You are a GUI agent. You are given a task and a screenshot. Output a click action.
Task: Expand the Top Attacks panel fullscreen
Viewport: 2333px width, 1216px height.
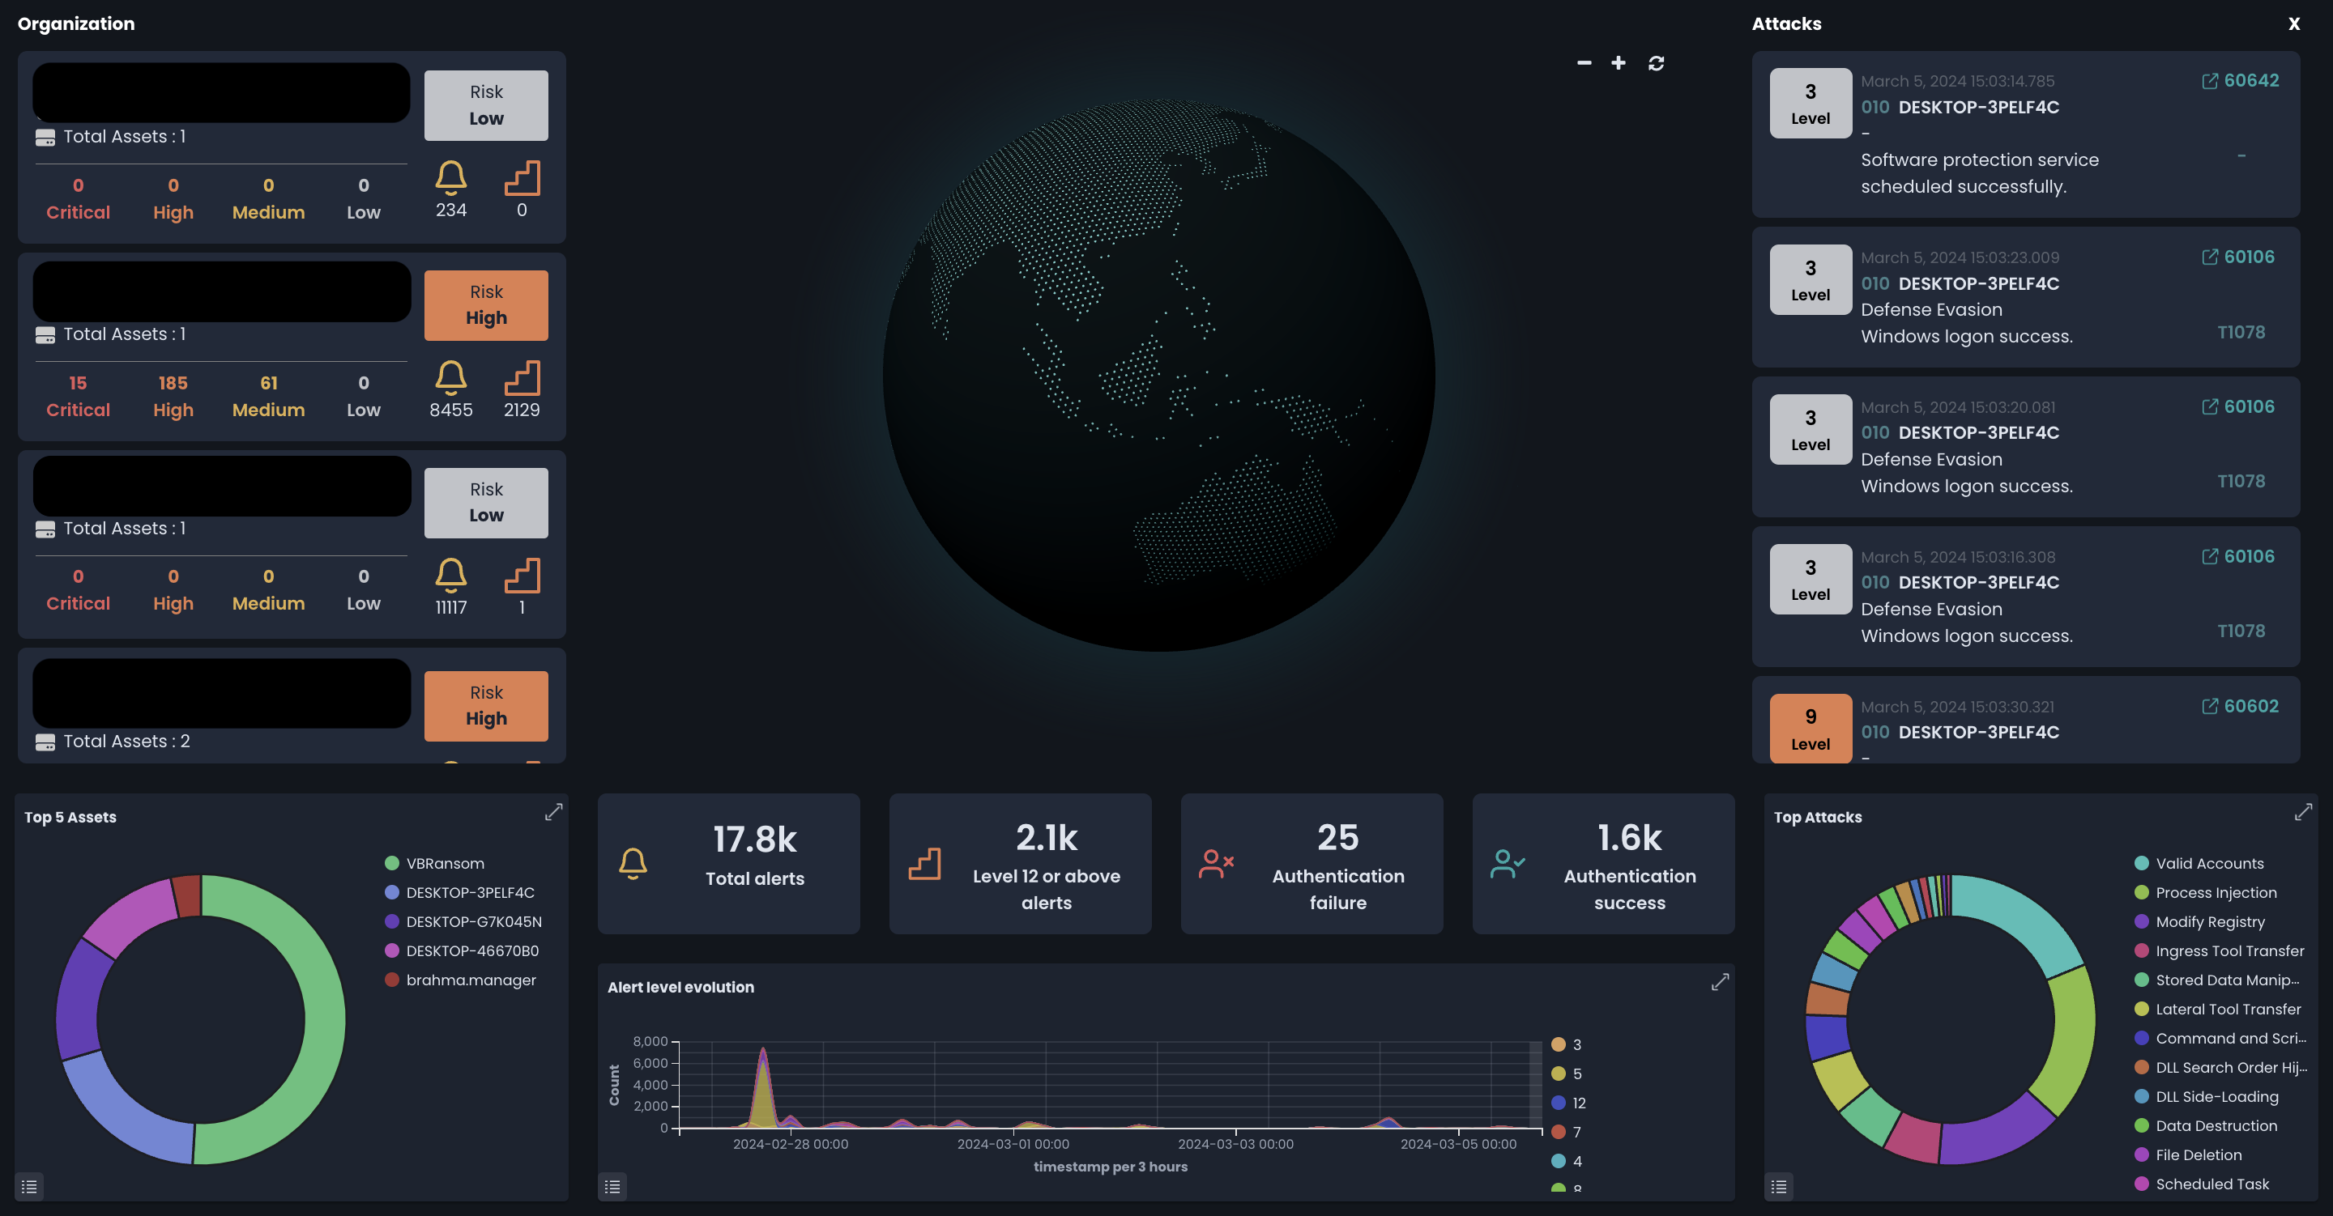[2304, 812]
